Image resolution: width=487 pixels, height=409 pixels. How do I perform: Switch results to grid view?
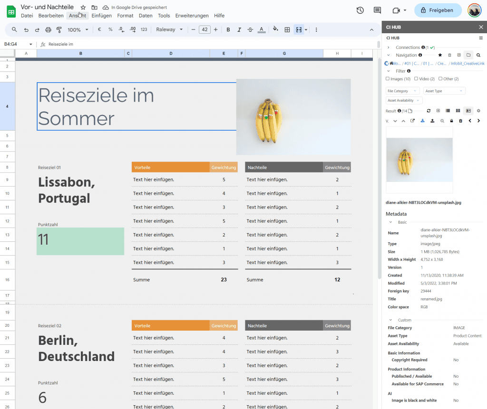[458, 111]
